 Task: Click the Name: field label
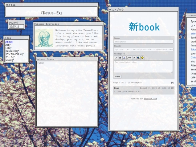coord(117,38)
